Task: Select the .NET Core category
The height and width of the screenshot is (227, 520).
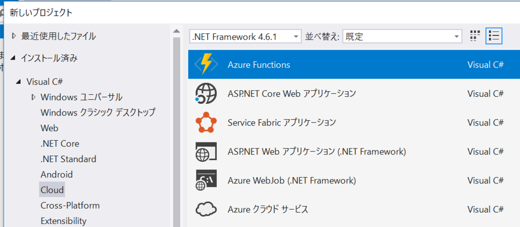Action: coord(60,143)
